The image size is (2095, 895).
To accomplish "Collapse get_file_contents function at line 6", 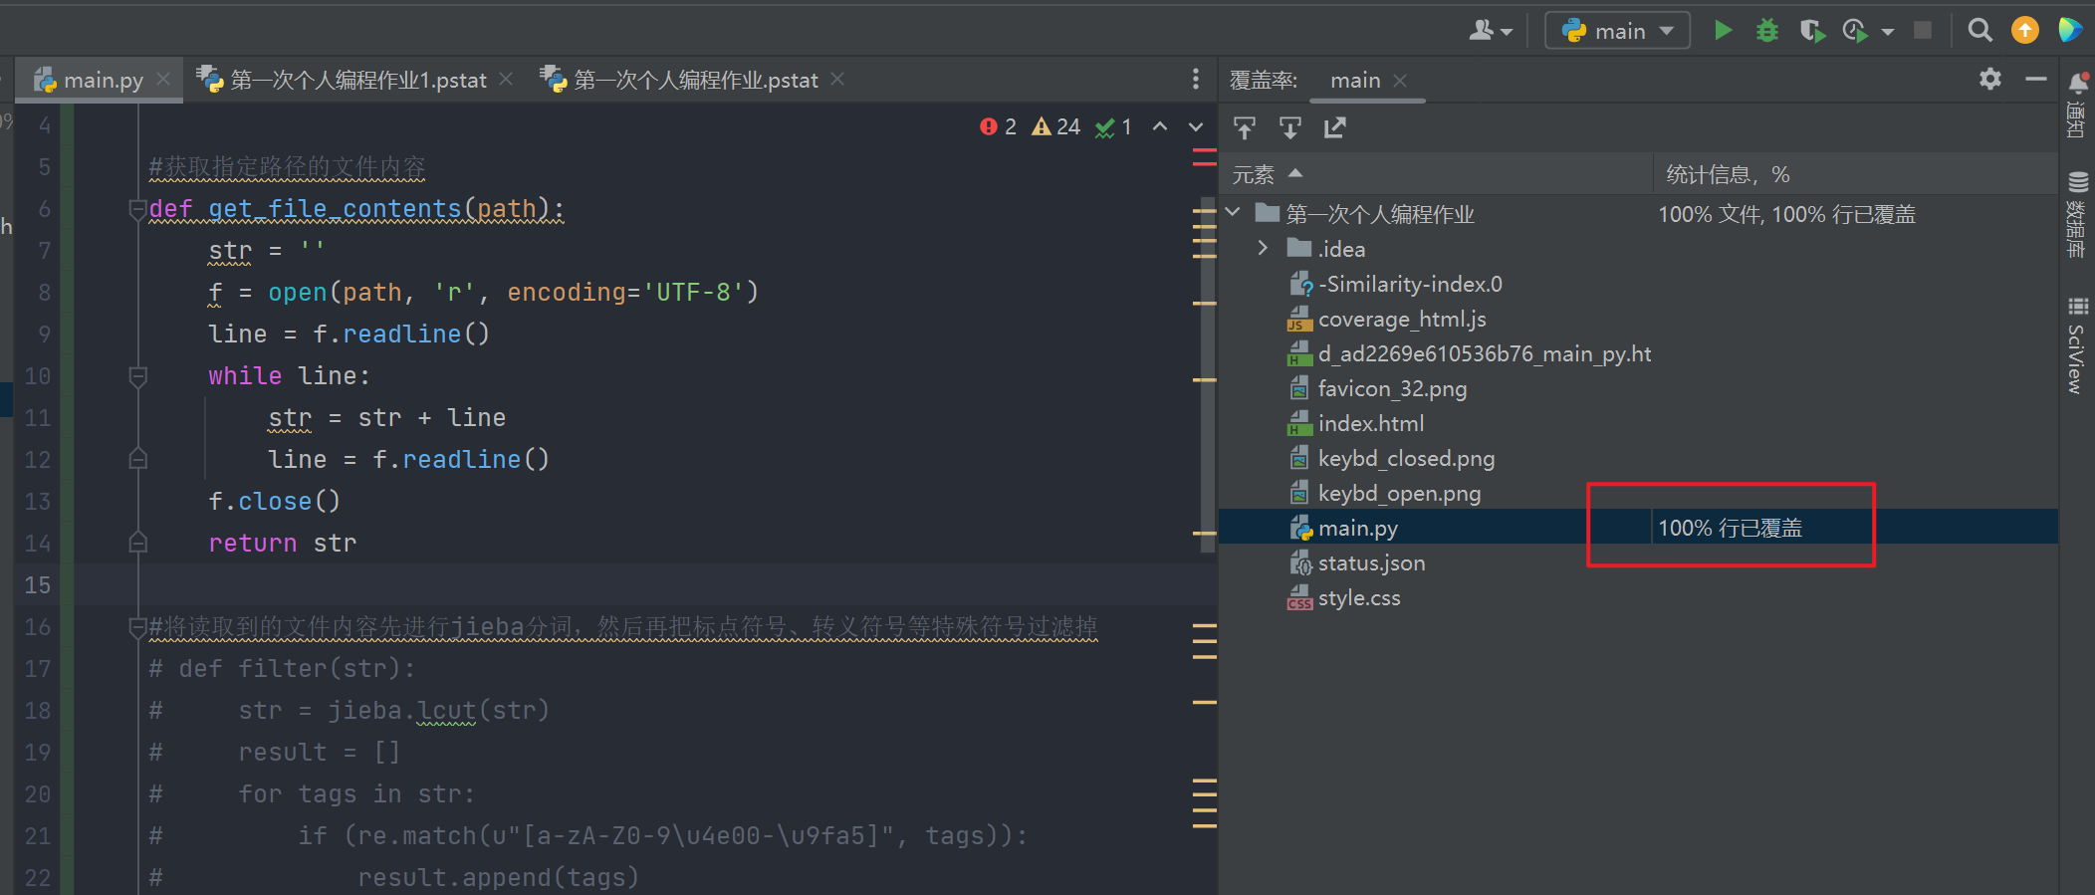I will [138, 209].
